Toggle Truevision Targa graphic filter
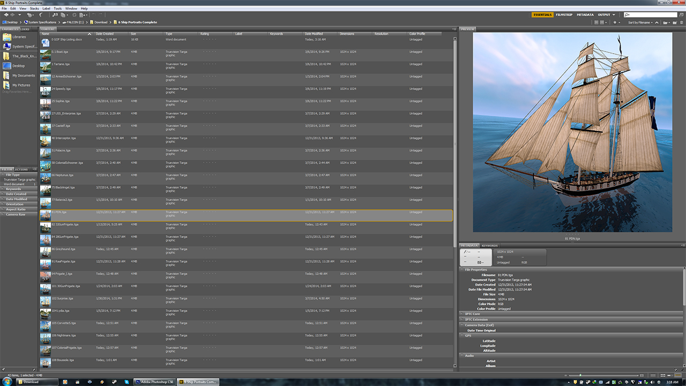The width and height of the screenshot is (686, 386). click(x=20, y=180)
